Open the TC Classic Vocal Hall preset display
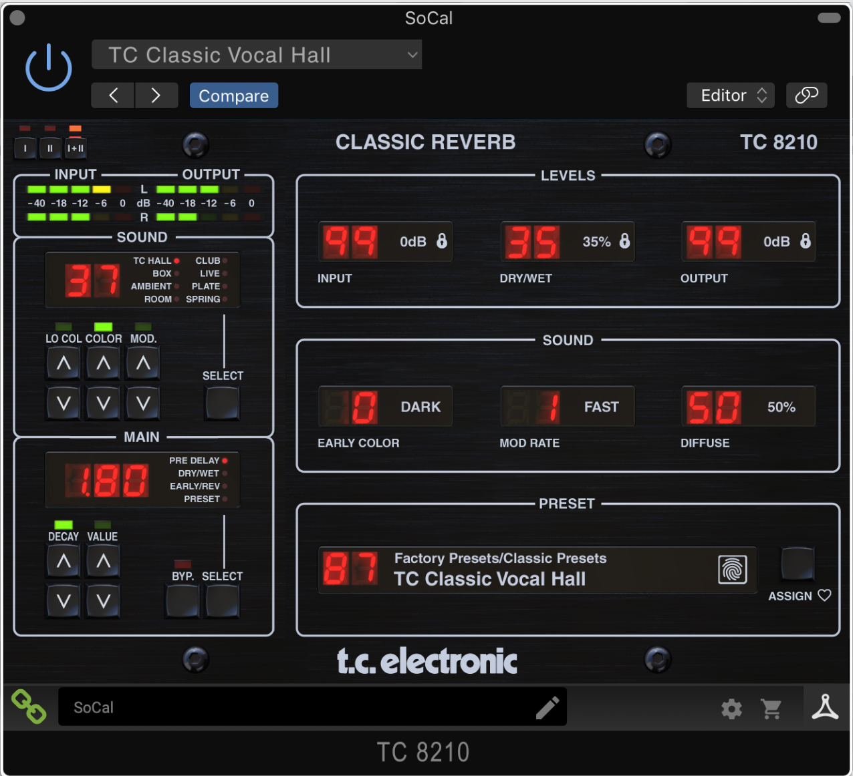Screen dimensions: 853x776 537,570
